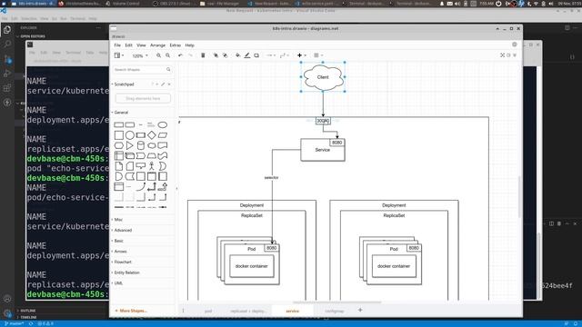This screenshot has width=582, height=327.
Task: Close the Scratchpad section
Action: (x=169, y=84)
